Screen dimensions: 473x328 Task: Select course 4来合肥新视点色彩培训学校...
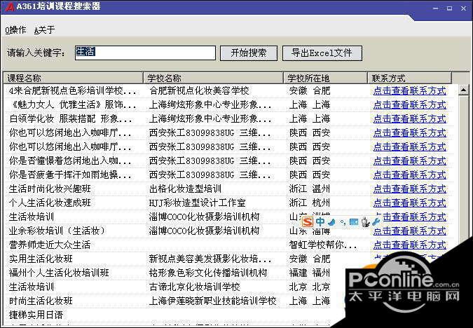[x=72, y=91]
